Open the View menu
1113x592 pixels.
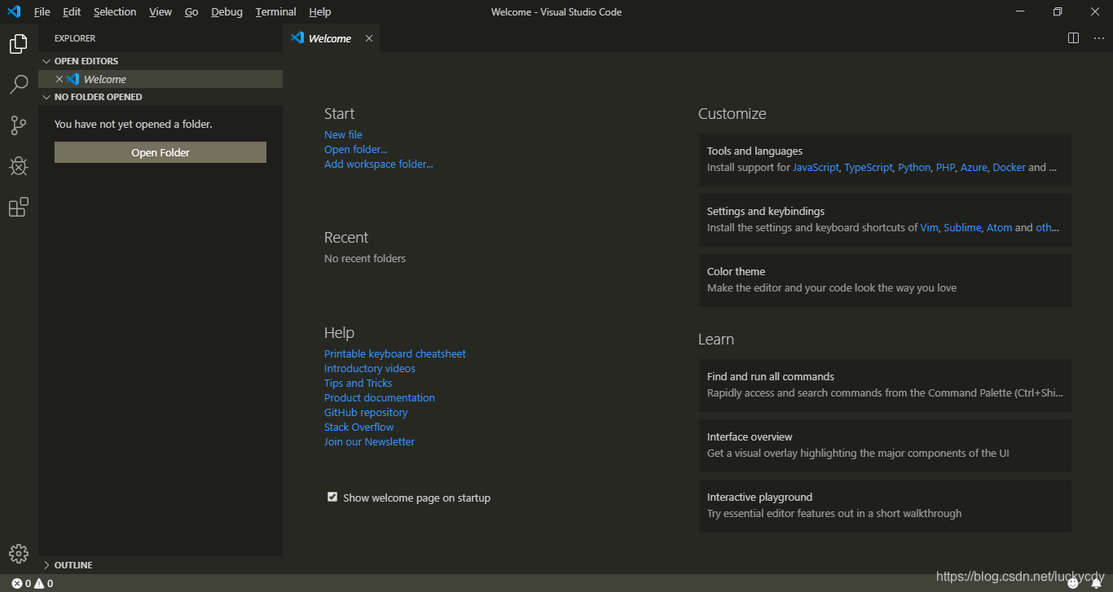click(x=161, y=11)
